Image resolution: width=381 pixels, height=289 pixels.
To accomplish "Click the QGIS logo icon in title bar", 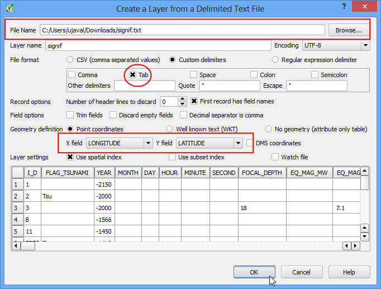I will pos(9,8).
